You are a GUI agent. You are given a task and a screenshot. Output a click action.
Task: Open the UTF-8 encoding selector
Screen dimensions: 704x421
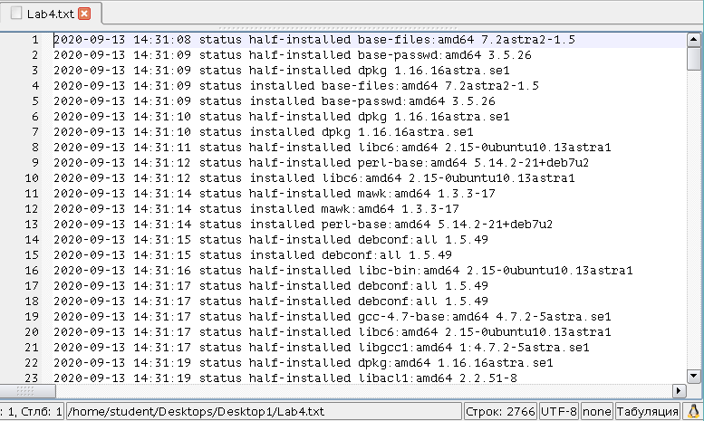click(558, 411)
